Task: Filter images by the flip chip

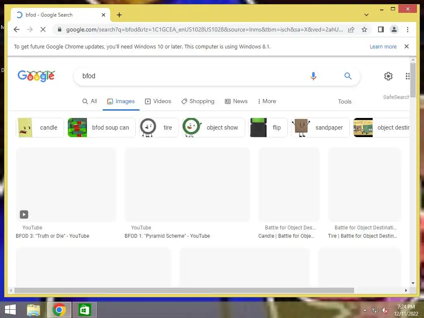Action: point(268,128)
